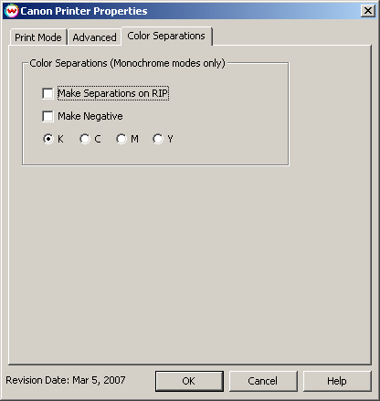Click the Revision Date text
Screen dimensions: 380x401
[66, 380]
